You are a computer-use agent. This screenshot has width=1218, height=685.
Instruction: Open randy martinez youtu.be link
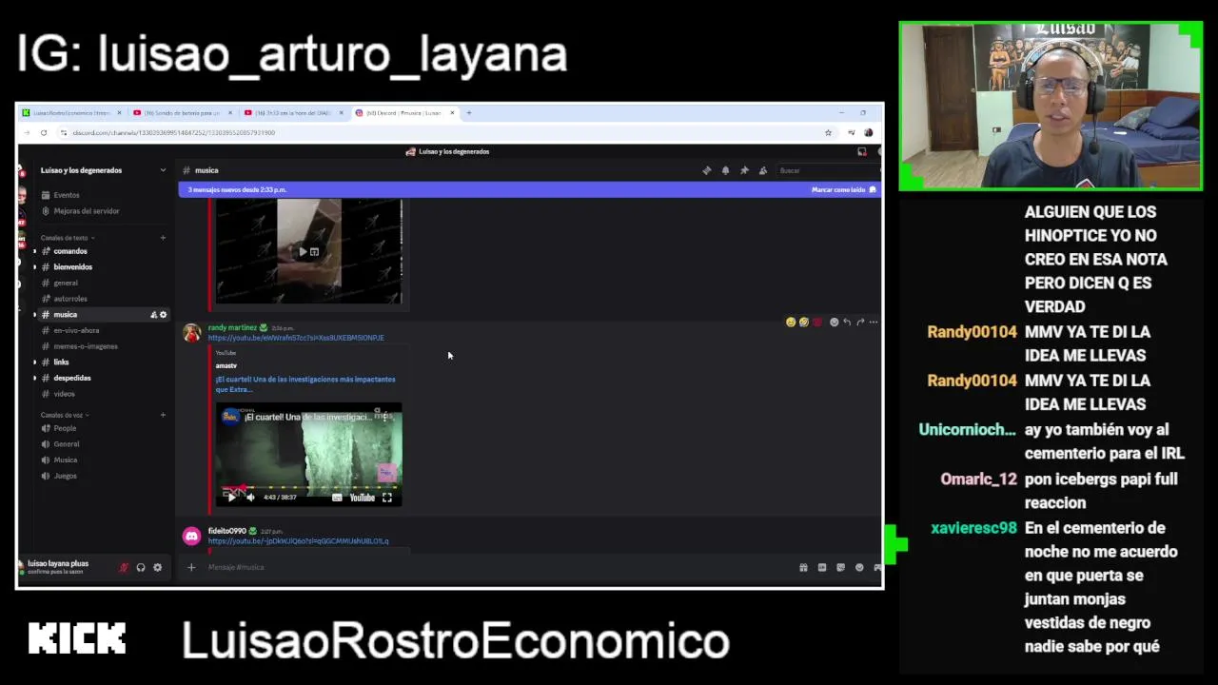click(296, 338)
